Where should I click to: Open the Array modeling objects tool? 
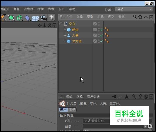19,18
